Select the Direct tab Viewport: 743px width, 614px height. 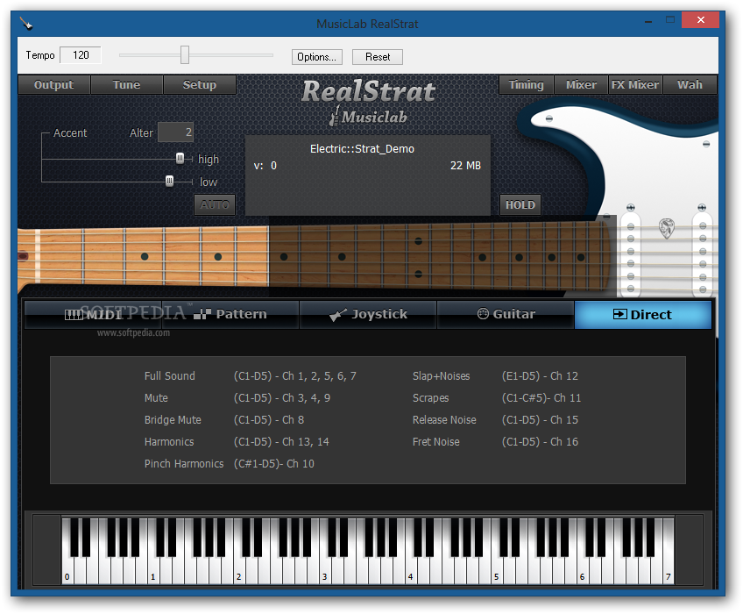click(x=643, y=315)
